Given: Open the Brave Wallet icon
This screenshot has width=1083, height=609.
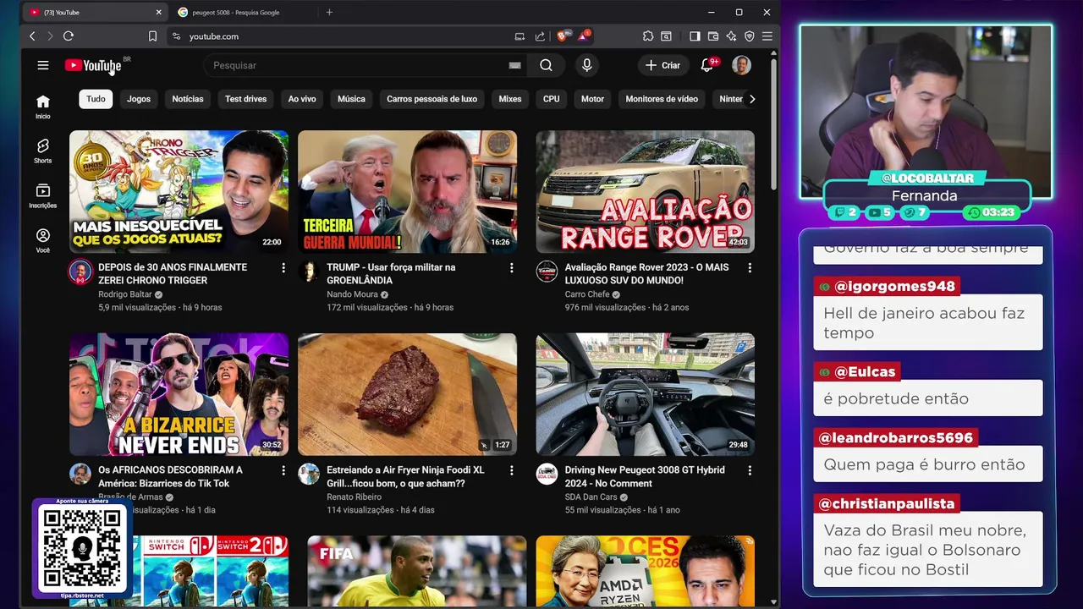Looking at the screenshot, I should (x=713, y=36).
